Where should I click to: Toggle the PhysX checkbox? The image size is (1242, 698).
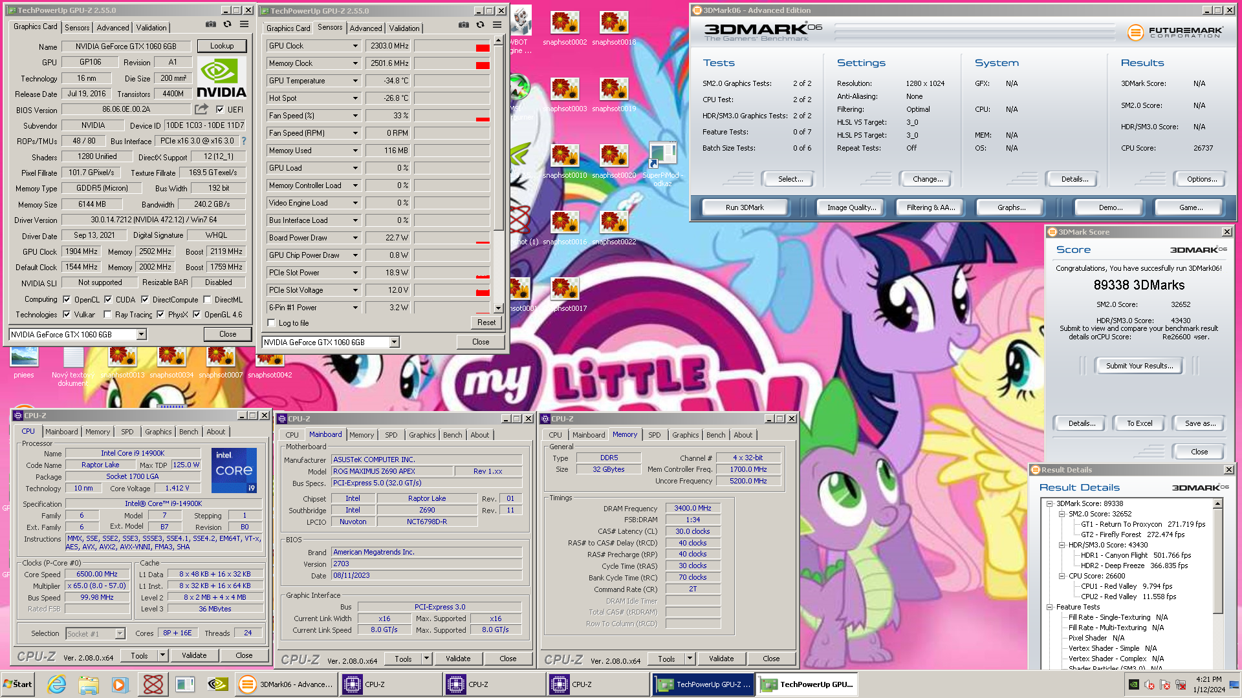[x=160, y=315]
